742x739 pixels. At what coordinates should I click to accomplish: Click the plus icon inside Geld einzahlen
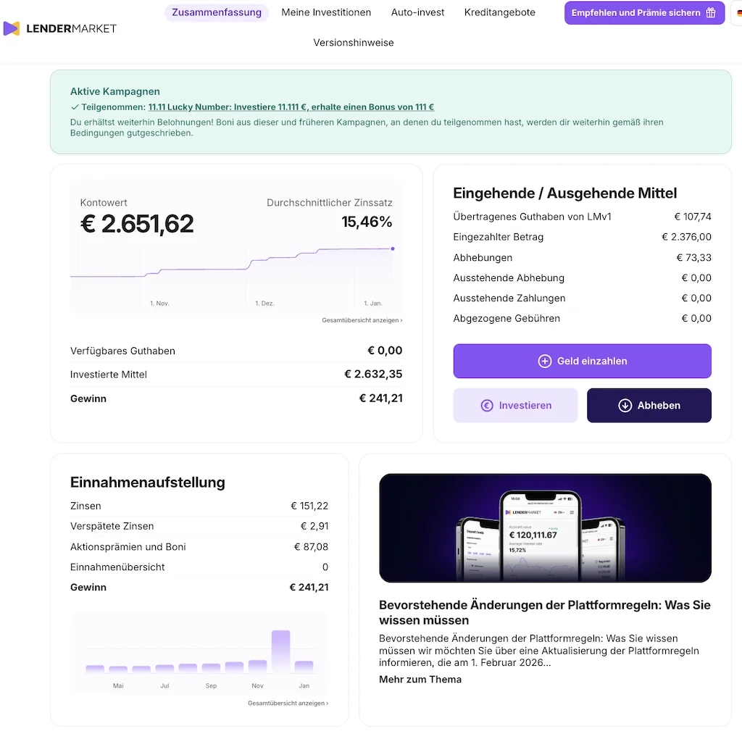pos(543,361)
